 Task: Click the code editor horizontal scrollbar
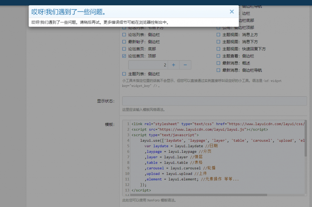tap(198, 195)
